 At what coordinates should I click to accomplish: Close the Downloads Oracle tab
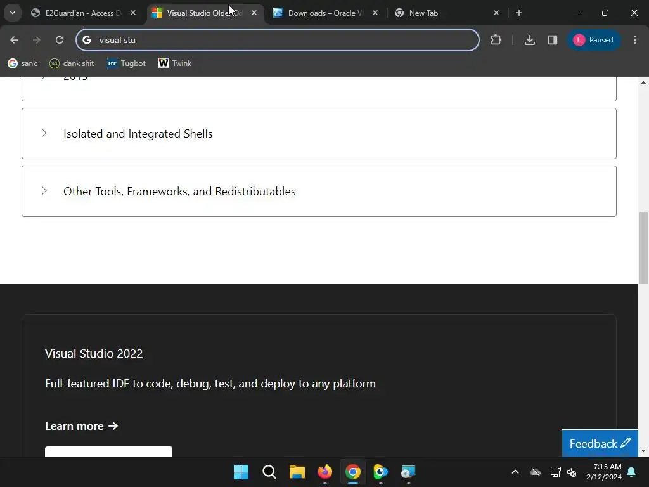(375, 13)
